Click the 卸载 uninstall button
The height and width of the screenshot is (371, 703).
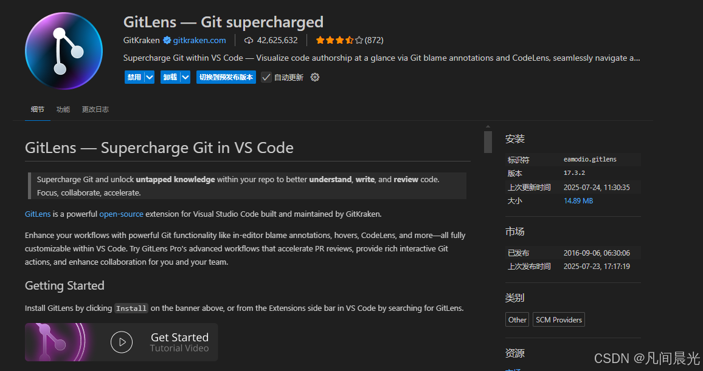(170, 78)
